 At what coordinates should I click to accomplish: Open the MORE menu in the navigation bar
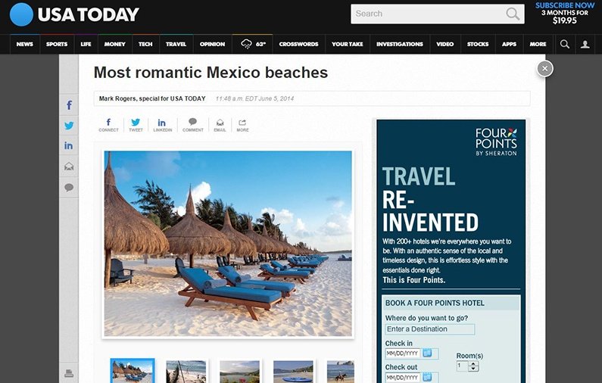(x=538, y=44)
